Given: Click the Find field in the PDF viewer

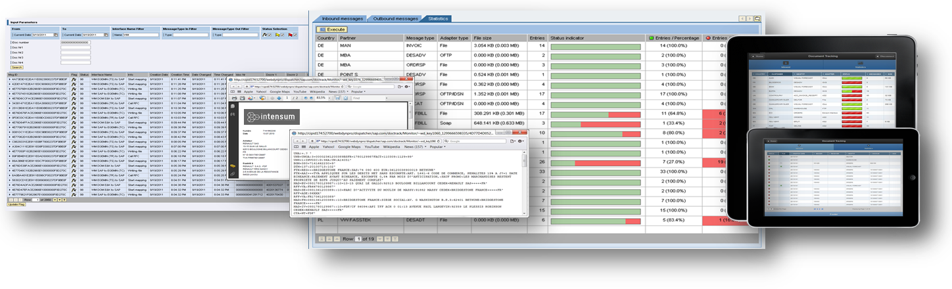Looking at the screenshot, I should [x=369, y=98].
